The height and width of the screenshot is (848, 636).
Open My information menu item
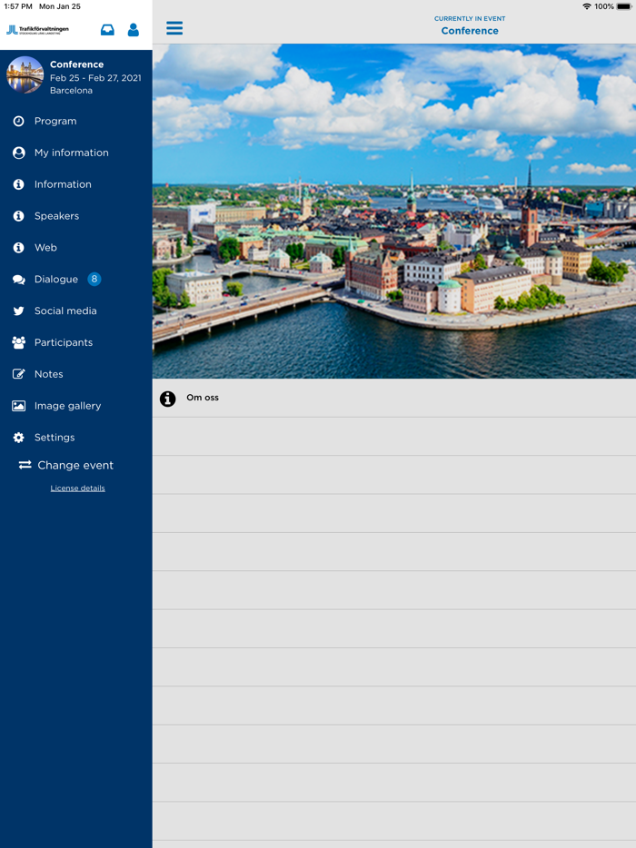click(71, 153)
